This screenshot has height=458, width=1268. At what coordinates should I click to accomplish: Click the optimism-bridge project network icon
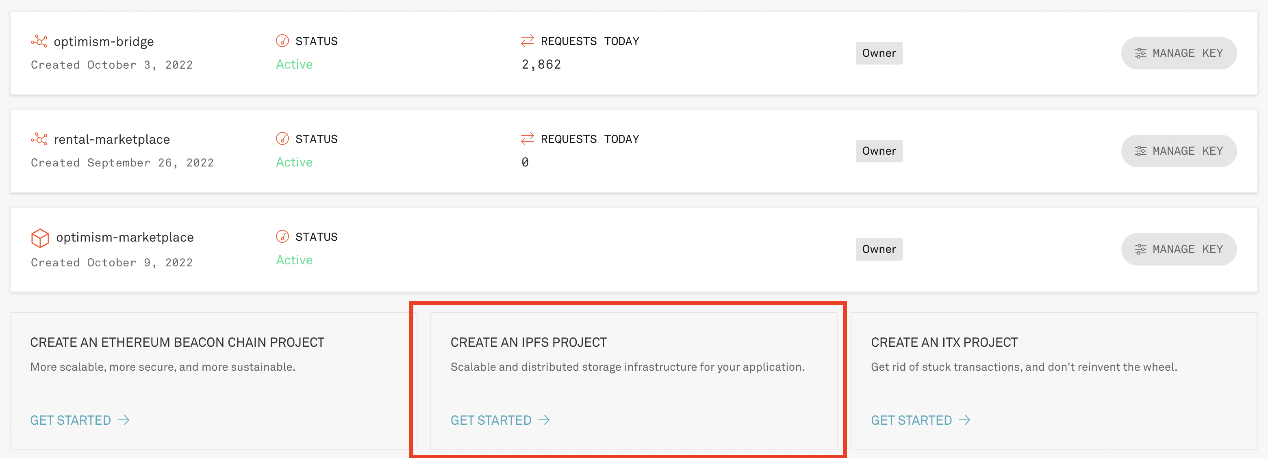tap(40, 41)
